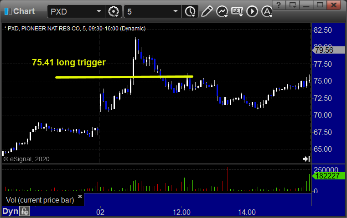This screenshot has width=347, height=218.
Task: Open the symbol settings gear icon
Action: pyautogui.click(x=114, y=11)
